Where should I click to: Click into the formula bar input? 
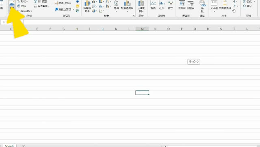pyautogui.click(x=142, y=22)
